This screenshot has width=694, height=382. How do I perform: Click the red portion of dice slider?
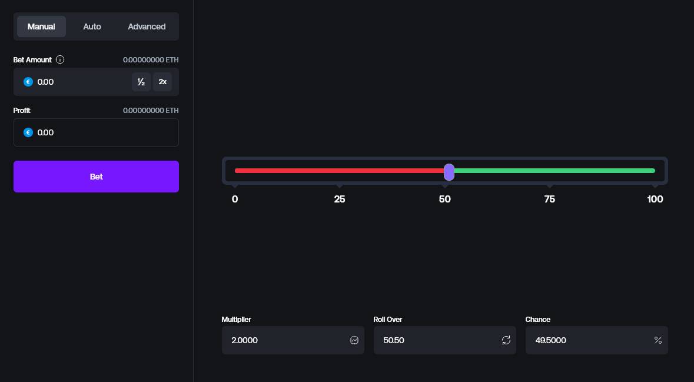point(339,171)
